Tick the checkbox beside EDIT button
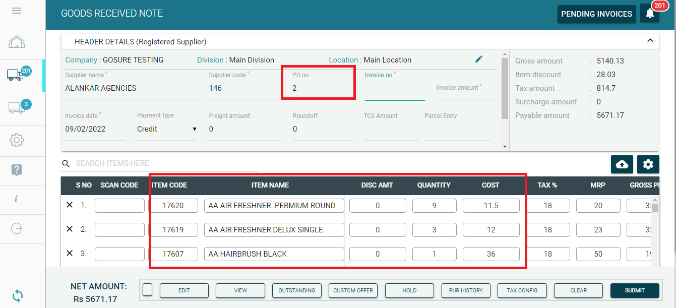The width and height of the screenshot is (676, 308). pos(147,290)
